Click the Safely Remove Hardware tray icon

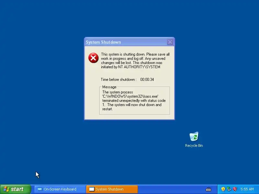[x=229, y=189]
